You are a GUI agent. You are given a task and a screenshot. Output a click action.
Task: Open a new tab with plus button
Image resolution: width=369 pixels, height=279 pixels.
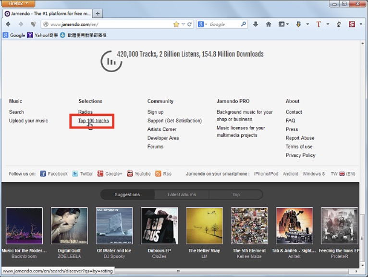click(x=98, y=13)
